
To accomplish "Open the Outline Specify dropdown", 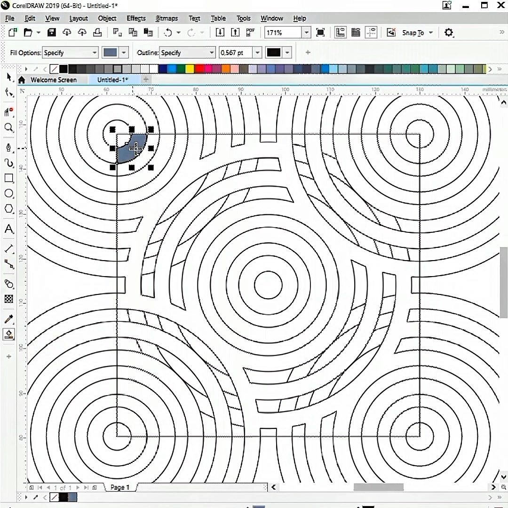I will [187, 53].
